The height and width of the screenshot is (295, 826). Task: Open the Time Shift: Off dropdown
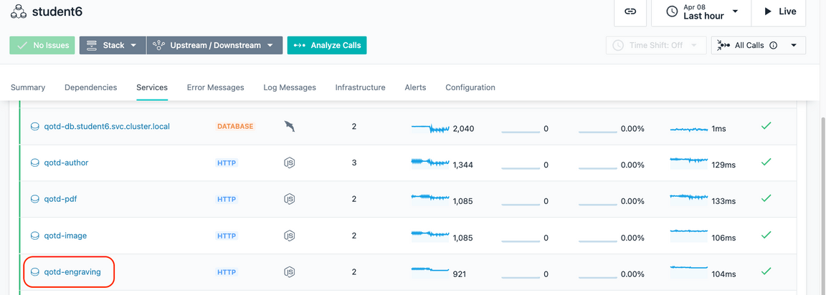click(655, 45)
